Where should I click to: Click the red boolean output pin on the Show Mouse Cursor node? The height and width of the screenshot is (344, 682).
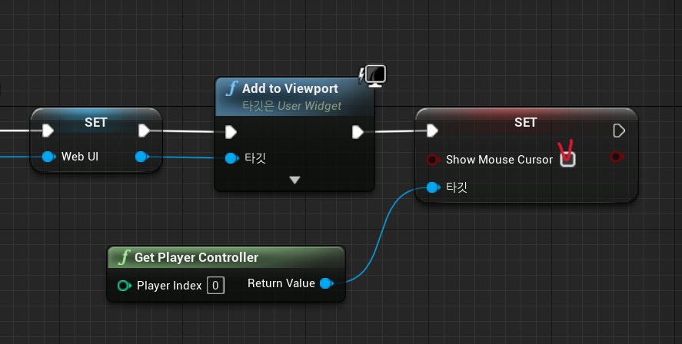coord(615,157)
